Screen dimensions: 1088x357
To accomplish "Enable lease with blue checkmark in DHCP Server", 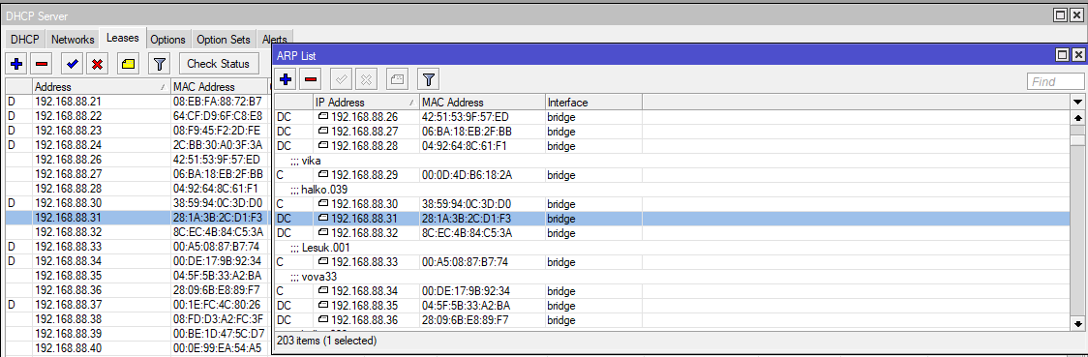I will click(73, 64).
